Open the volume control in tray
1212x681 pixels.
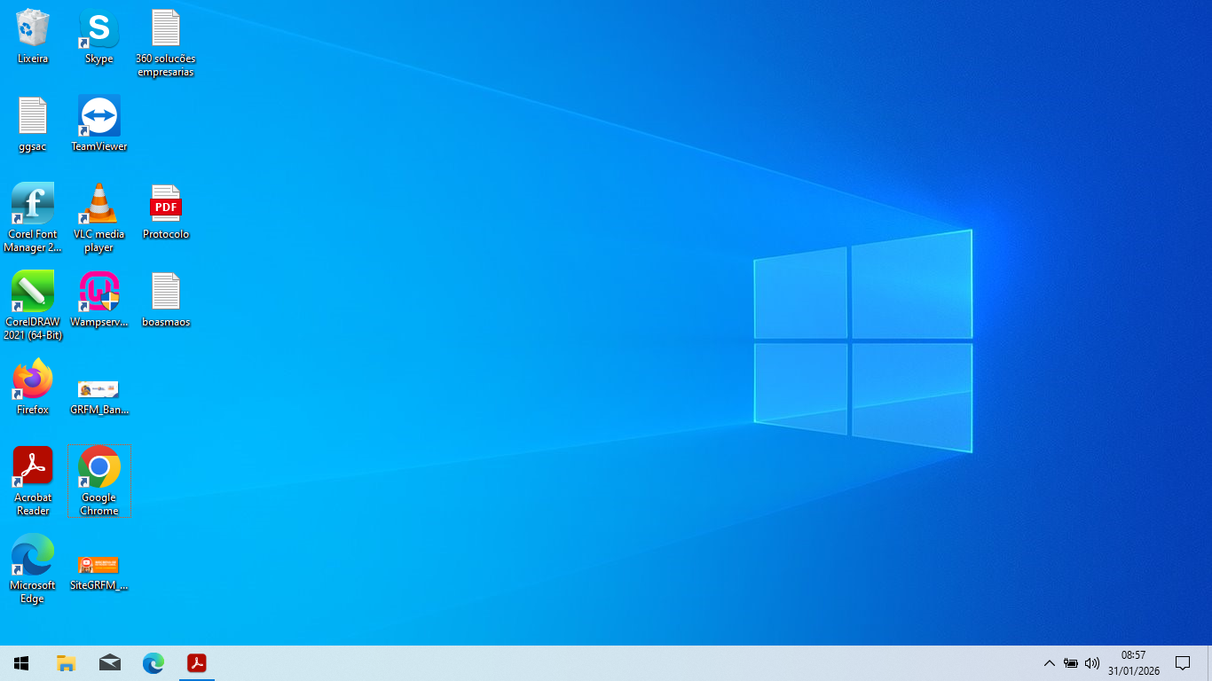[1092, 663]
